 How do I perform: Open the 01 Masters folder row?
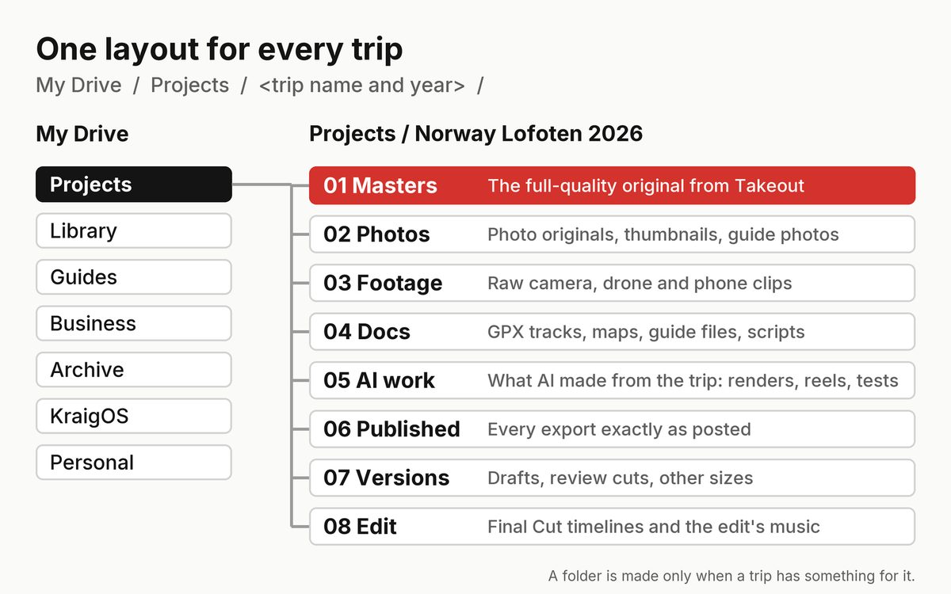pos(612,185)
